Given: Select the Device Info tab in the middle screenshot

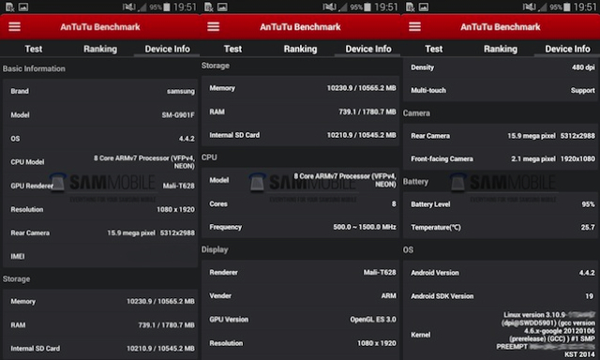Looking at the screenshot, I should (x=368, y=49).
